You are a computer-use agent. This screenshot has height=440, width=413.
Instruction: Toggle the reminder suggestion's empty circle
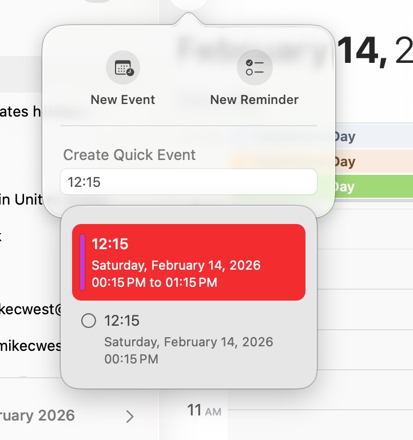coord(89,321)
